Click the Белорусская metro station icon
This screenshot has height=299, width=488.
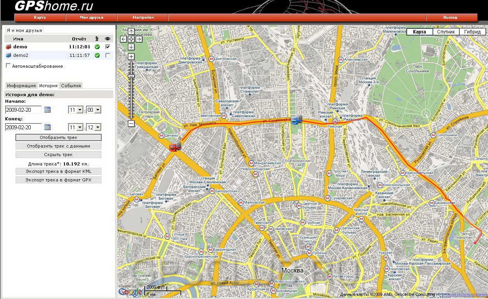[212, 191]
